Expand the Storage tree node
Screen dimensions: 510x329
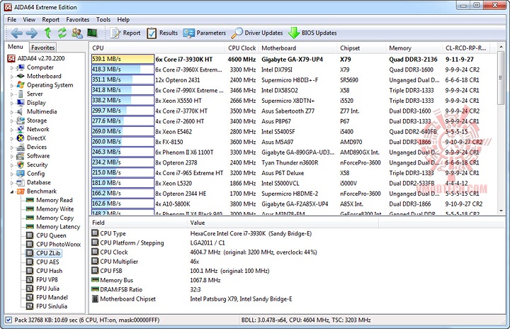click(12, 121)
